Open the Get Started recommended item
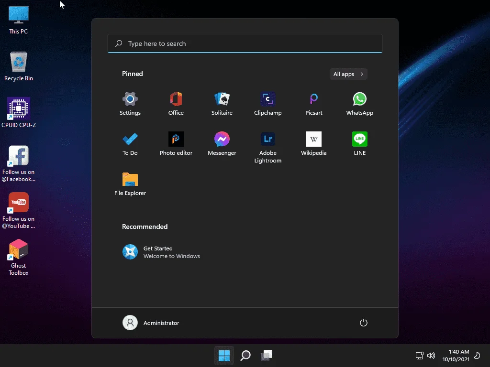Viewport: 490px width, 367px height. coord(161,252)
